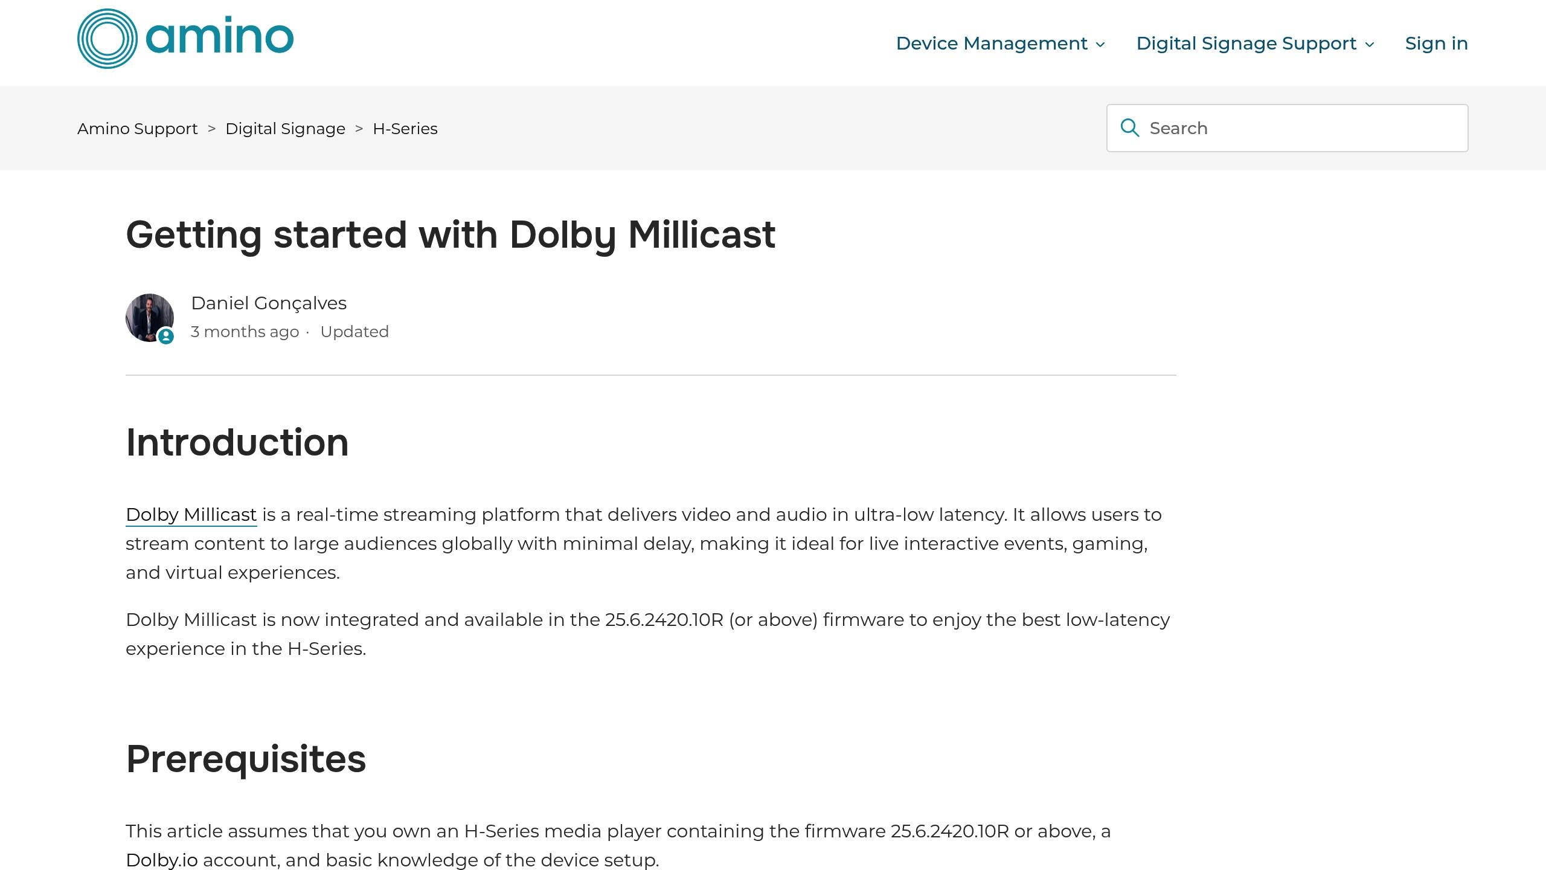Go to the H-Series breadcrumb
The image size is (1546, 870).
pyautogui.click(x=405, y=129)
